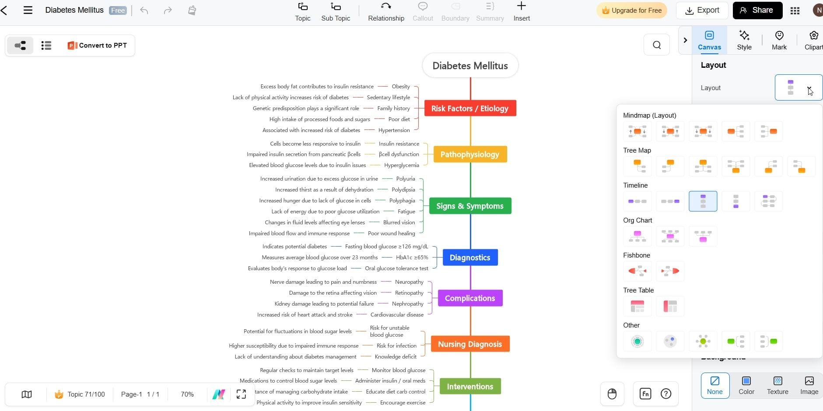Add a Boundary around topics
Viewport: 823px width, 411px height.
(455, 11)
